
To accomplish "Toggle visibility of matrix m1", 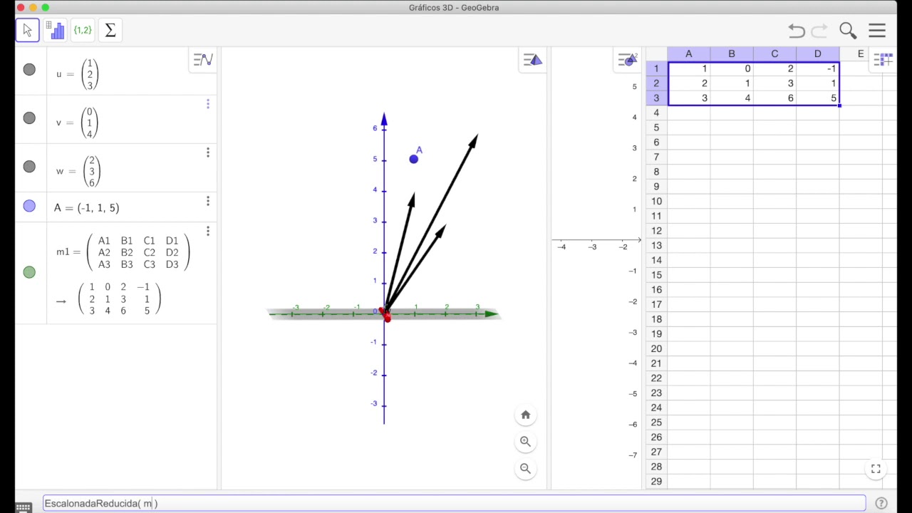I will 29,271.
